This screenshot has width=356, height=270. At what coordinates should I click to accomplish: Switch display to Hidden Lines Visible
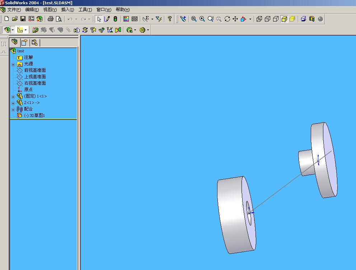[267, 19]
